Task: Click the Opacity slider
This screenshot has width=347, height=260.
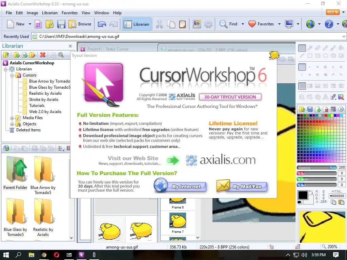Action: pyautogui.click(x=317, y=168)
